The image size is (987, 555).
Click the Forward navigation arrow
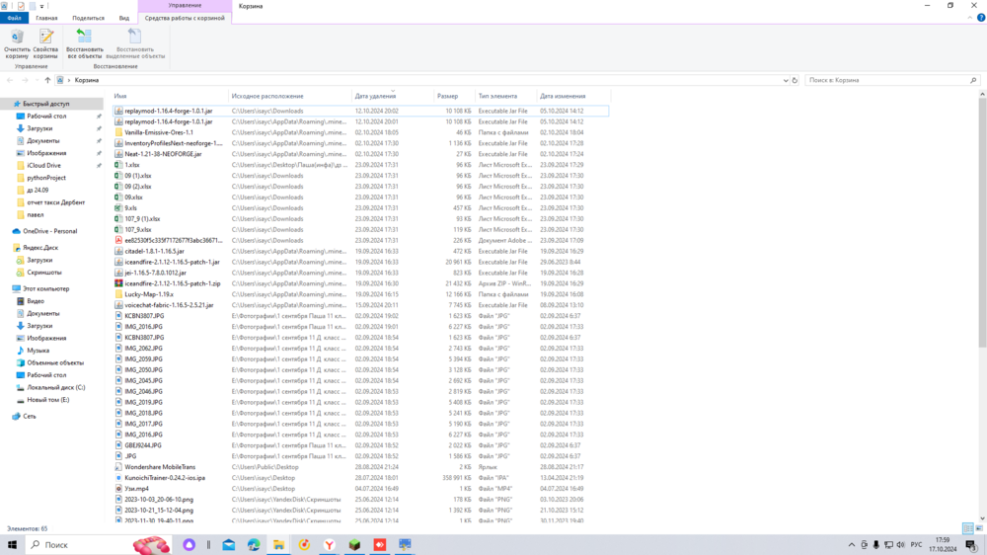click(x=26, y=80)
